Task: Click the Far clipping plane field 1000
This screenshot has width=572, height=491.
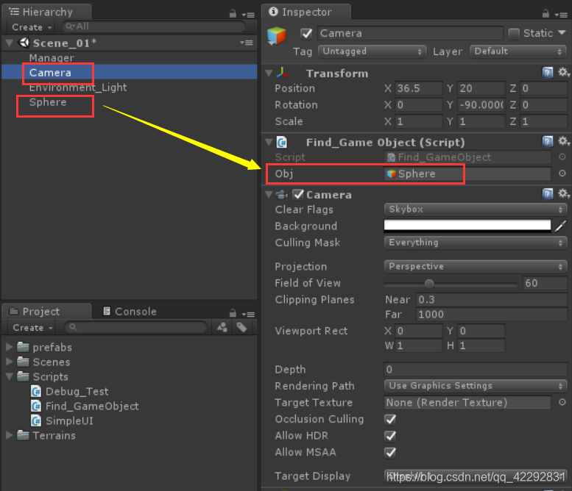Action: pos(491,315)
